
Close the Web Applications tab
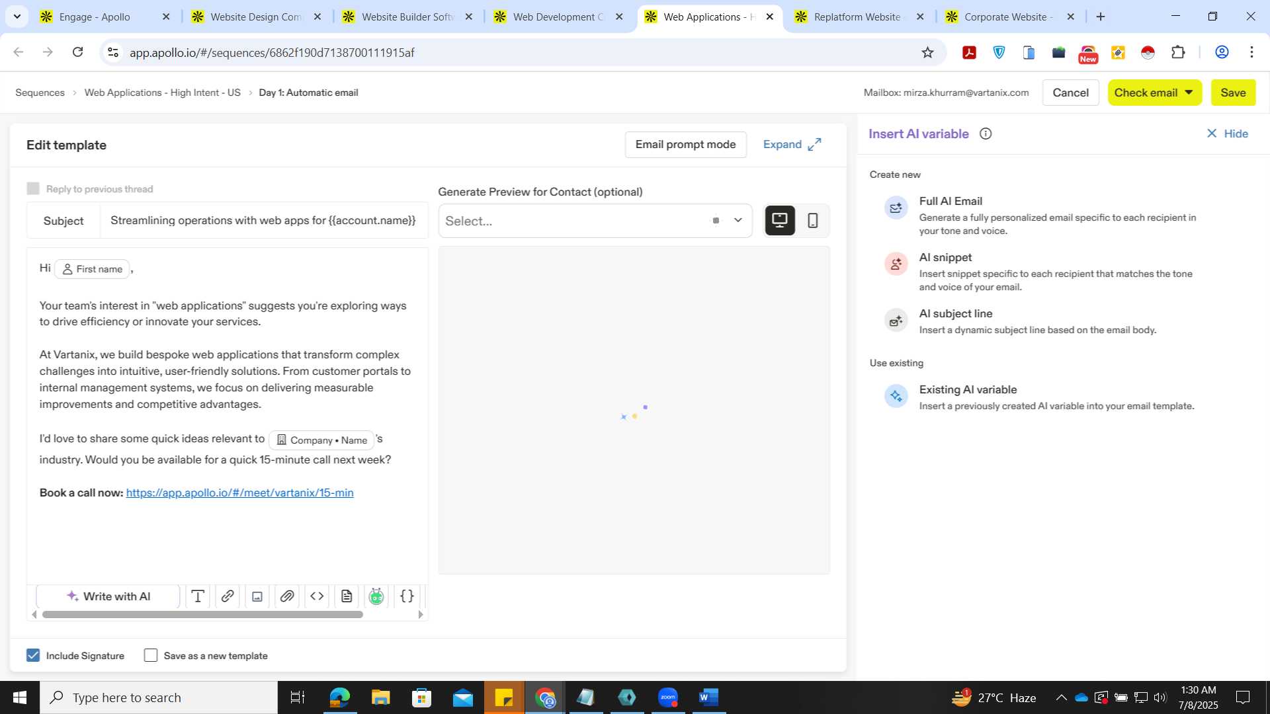[x=769, y=17]
